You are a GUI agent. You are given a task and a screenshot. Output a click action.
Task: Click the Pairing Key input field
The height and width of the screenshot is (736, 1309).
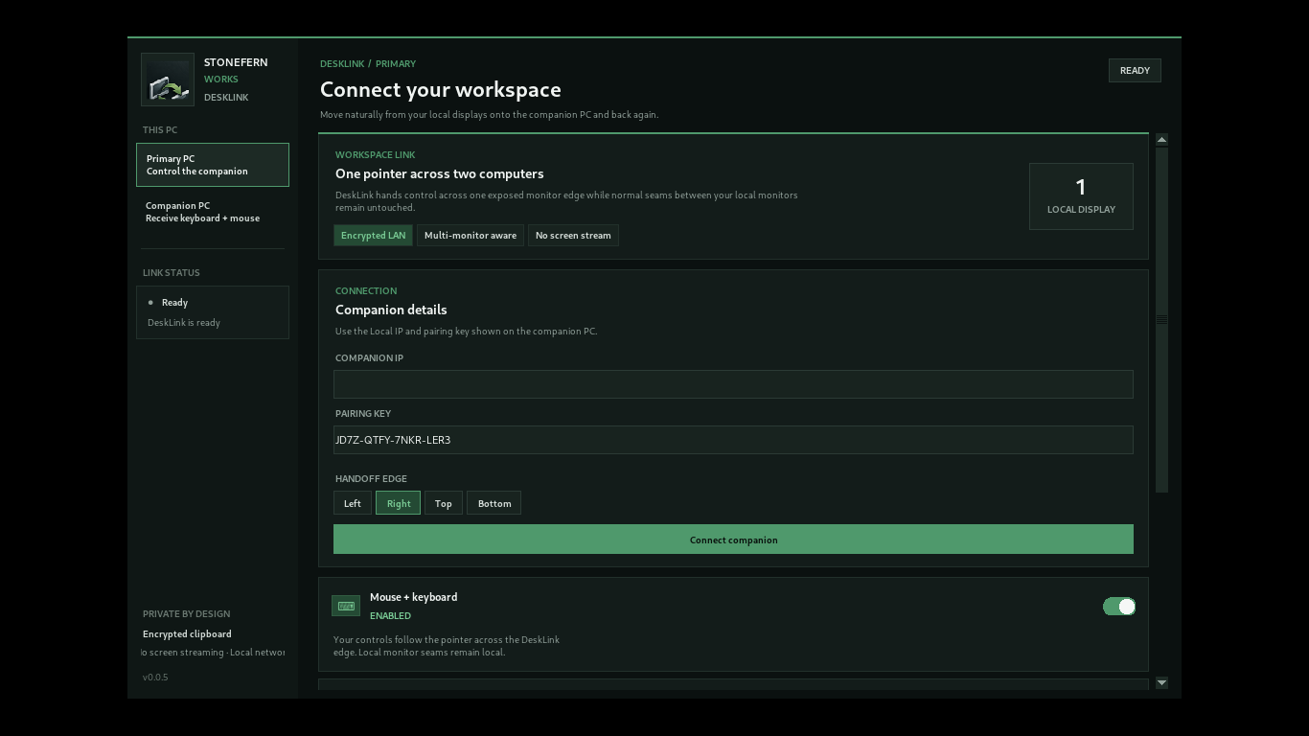733,440
